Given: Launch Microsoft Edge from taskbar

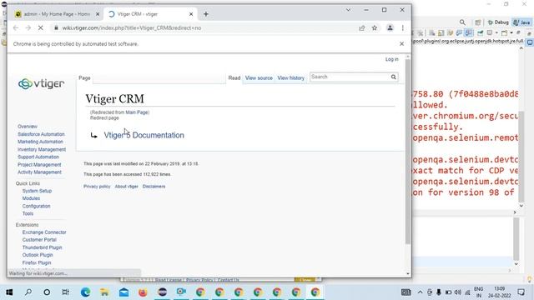Looking at the screenshot, I should click(85, 292).
